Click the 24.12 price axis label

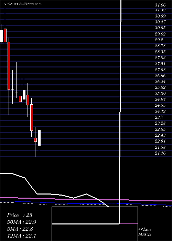click(160, 111)
